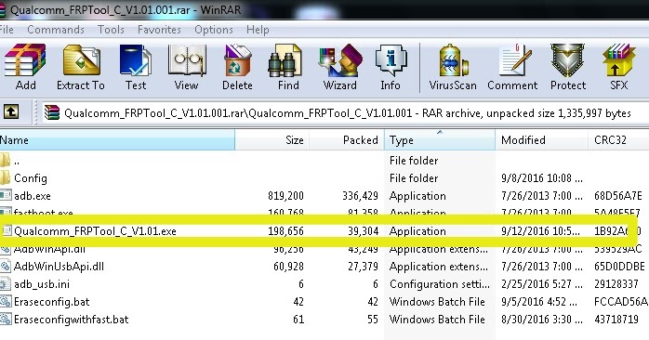Open the Help menu
The height and width of the screenshot is (340, 649).
click(x=258, y=30)
